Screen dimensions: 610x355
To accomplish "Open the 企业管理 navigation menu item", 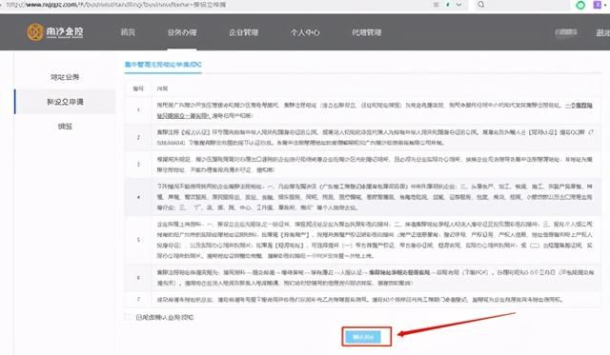I will tap(244, 32).
